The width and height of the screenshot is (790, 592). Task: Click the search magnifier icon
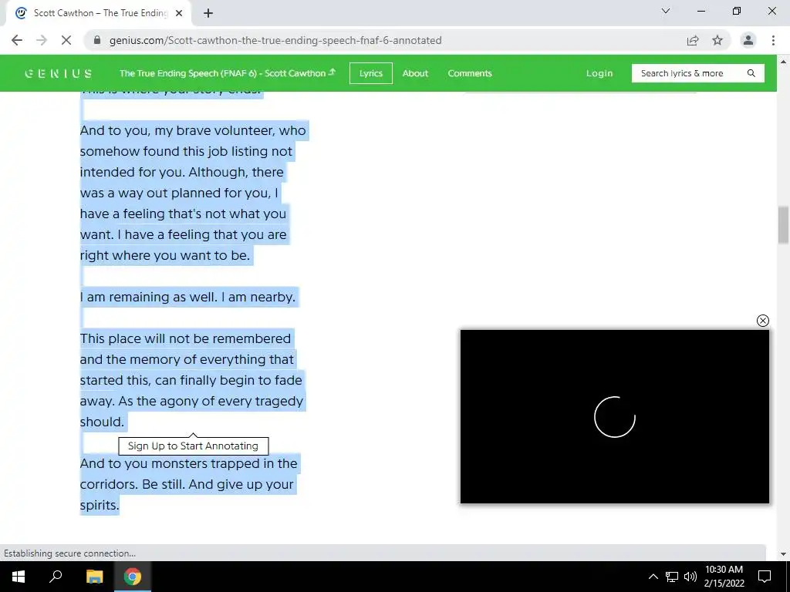coord(751,73)
